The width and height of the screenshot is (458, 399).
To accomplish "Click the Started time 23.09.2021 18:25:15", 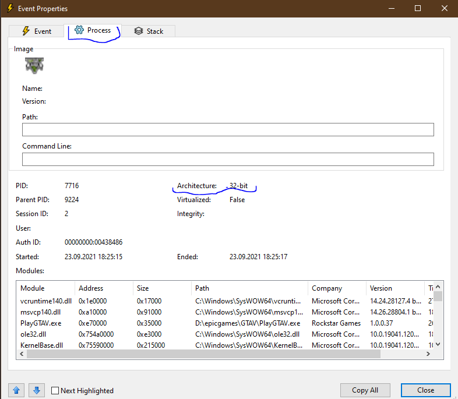I will click(x=93, y=257).
